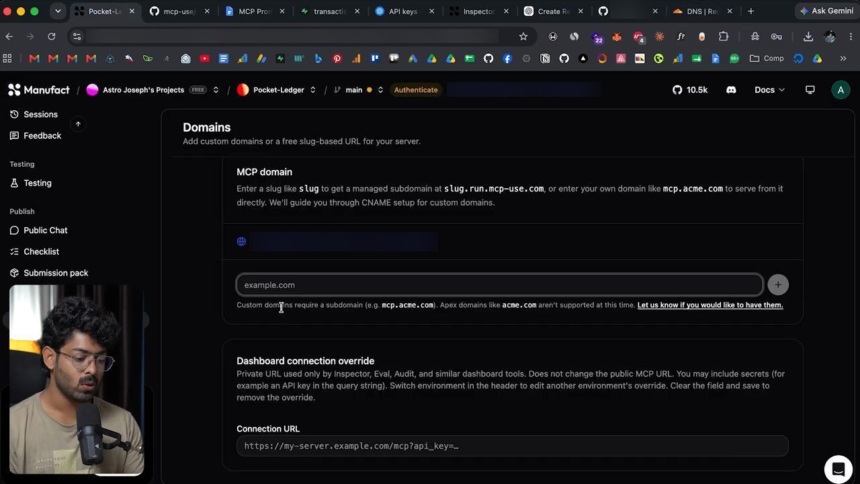The width and height of the screenshot is (860, 484).
Task: Click 'Let us know' apex domains link
Action: pyautogui.click(x=710, y=305)
